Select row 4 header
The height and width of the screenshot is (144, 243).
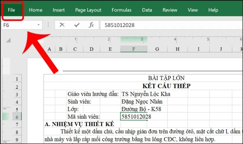17,102
